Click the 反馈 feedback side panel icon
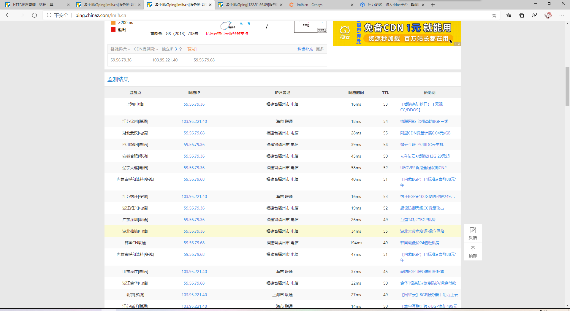 pos(473,233)
